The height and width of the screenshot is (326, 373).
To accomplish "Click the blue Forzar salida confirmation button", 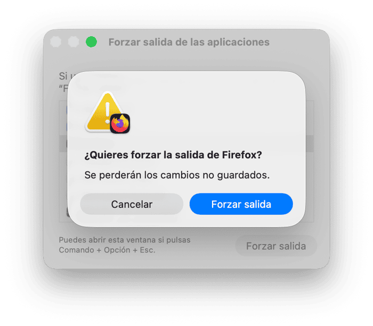I will [241, 204].
